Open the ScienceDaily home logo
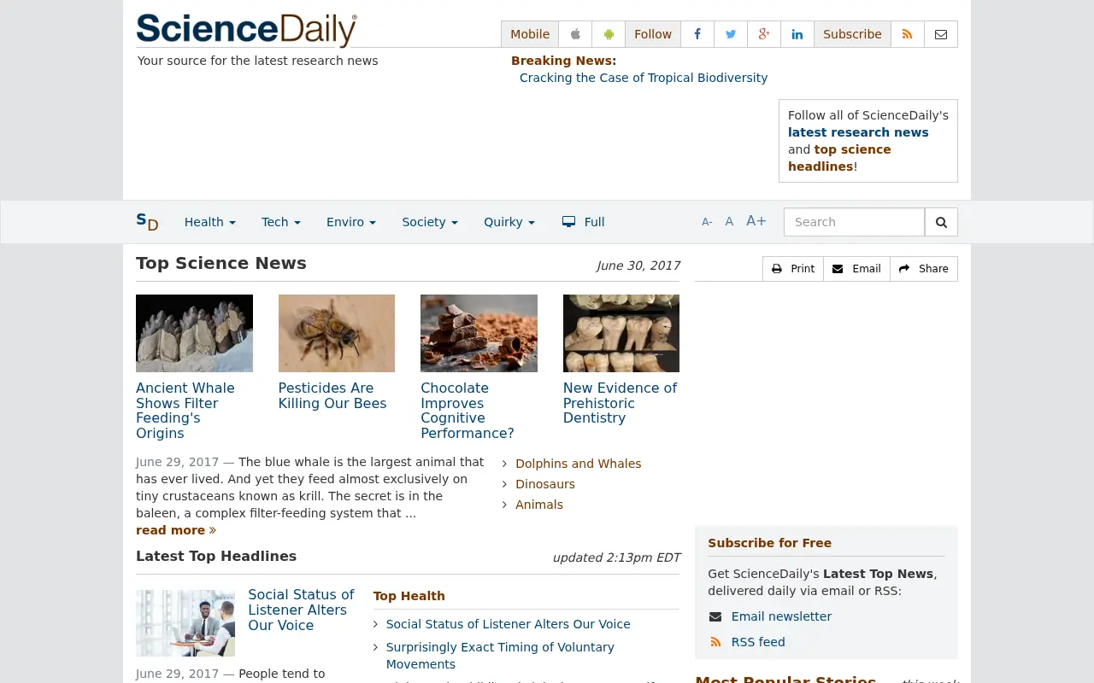The width and height of the screenshot is (1094, 683). coord(246,30)
